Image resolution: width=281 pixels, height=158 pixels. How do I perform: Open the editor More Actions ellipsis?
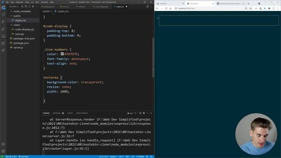click(x=151, y=7)
